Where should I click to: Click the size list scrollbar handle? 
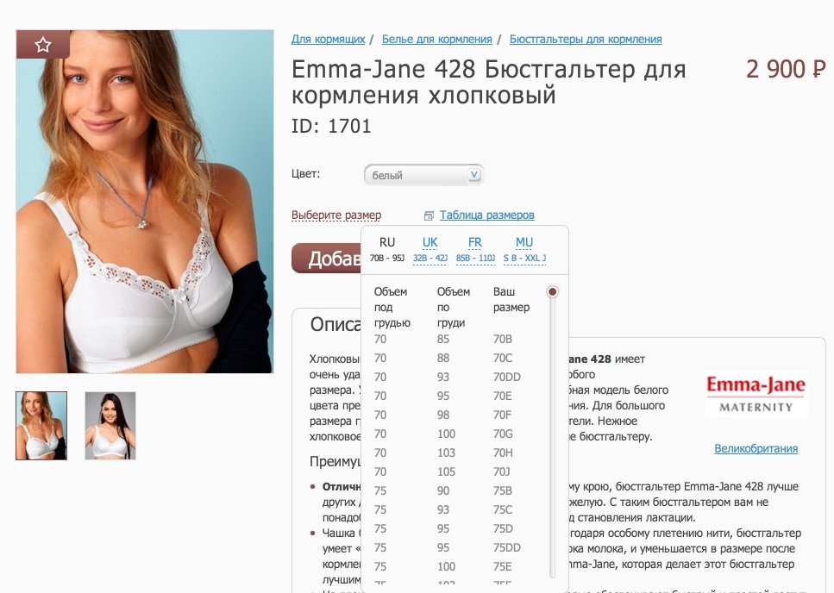tap(553, 291)
